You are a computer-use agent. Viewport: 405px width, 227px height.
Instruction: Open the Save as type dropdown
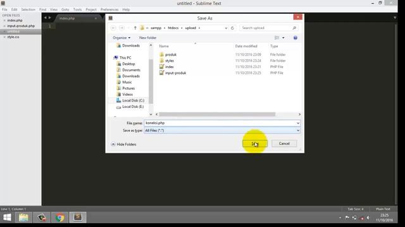[x=222, y=131]
